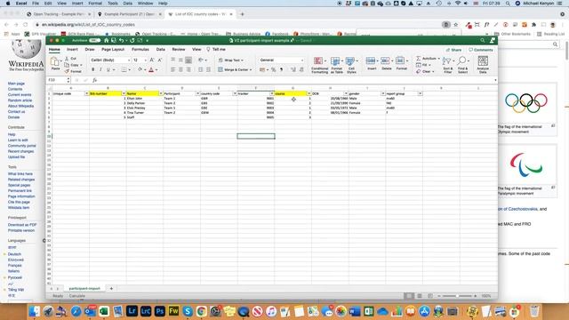Open Conditional Formatting
The width and height of the screenshot is (569, 320).
coord(320,65)
